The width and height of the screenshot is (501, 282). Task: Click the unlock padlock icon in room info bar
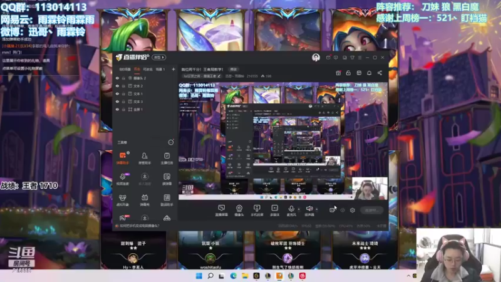(348, 73)
